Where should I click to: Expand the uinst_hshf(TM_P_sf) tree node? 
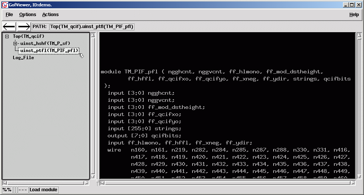[15, 43]
